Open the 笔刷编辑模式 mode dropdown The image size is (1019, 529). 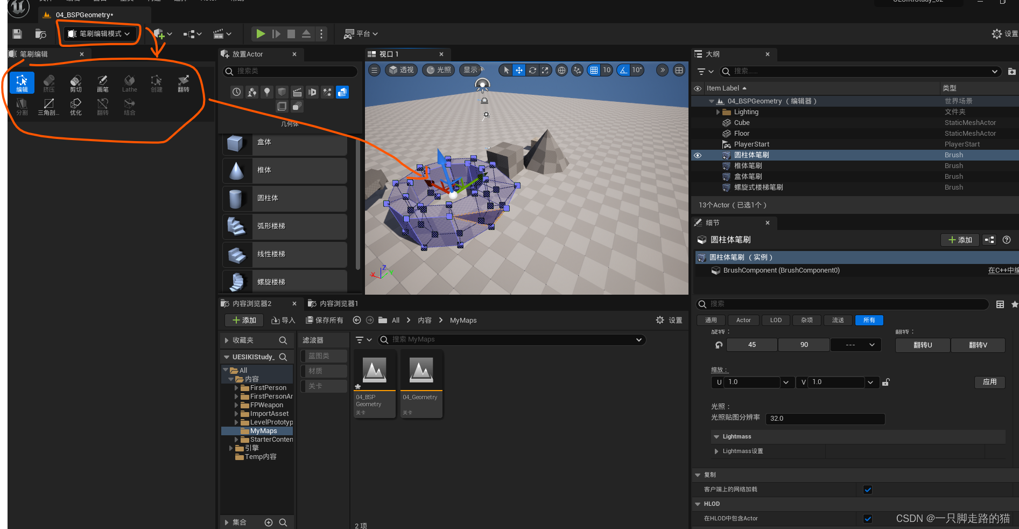click(100, 34)
